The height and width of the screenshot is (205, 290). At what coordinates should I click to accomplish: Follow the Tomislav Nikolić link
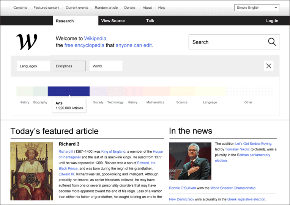tap(237, 149)
